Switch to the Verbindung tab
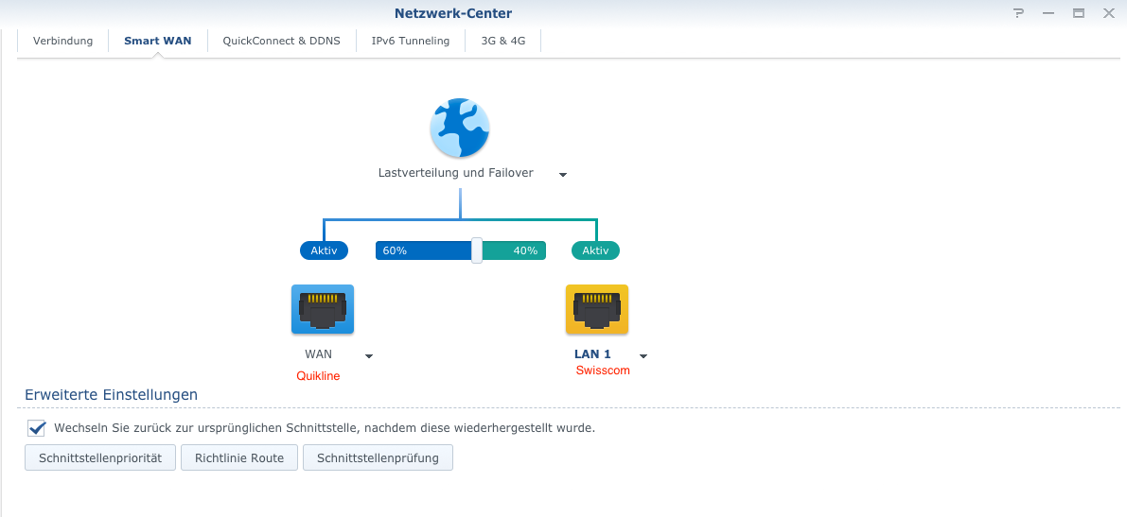Screen dimensions: 1127x517 [62, 41]
